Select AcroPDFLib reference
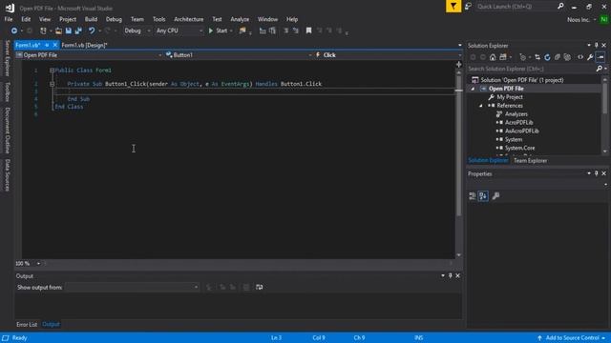 (518, 123)
